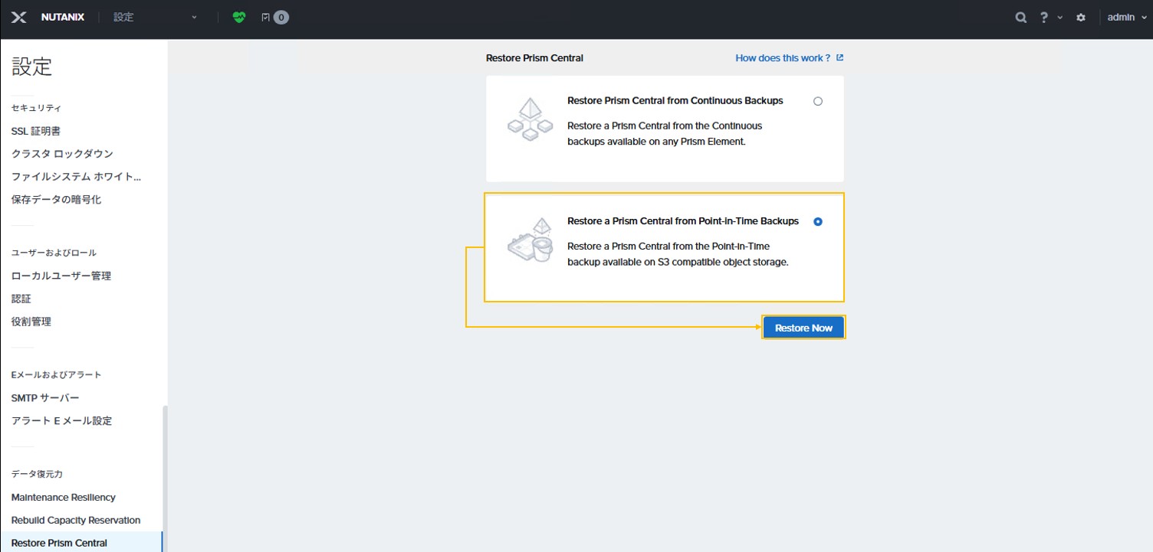The image size is (1153, 552).
Task: Open the help question mark menu
Action: (1044, 17)
